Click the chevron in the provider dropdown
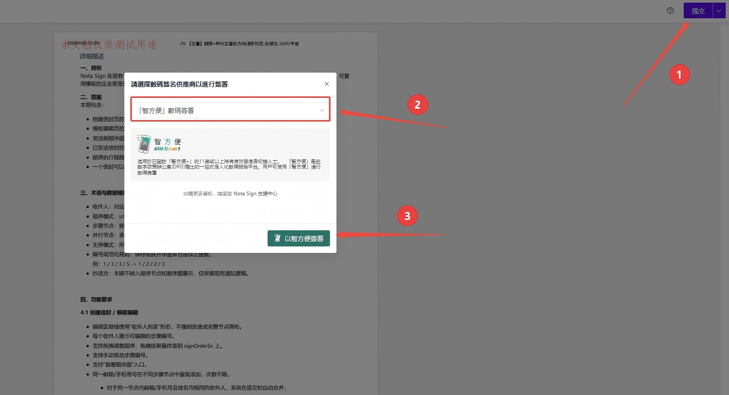Viewport: 729px width, 395px height. [321, 110]
